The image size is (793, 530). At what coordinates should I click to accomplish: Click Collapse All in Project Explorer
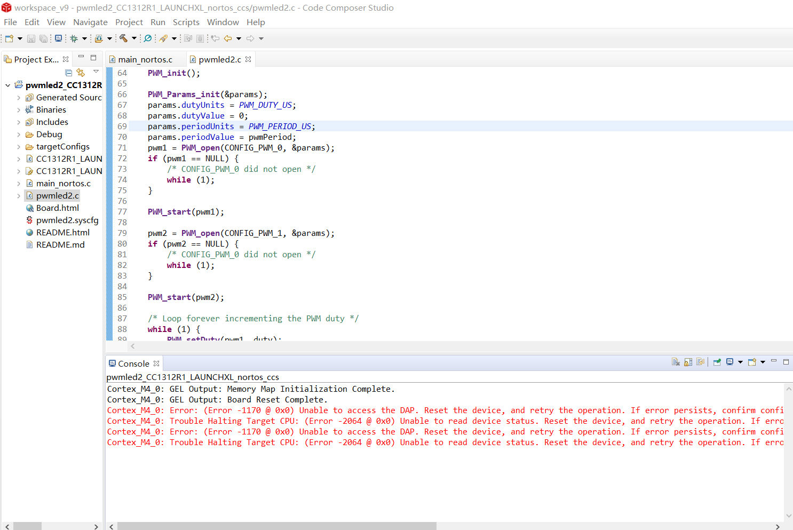[x=68, y=73]
